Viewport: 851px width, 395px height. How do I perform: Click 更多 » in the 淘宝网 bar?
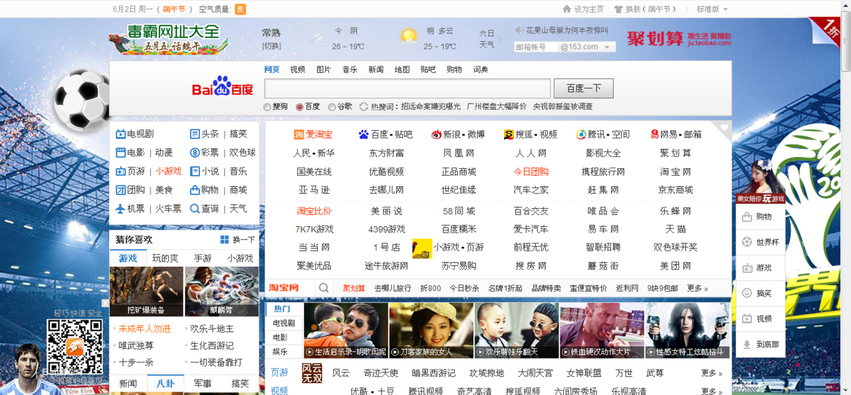coord(697,289)
